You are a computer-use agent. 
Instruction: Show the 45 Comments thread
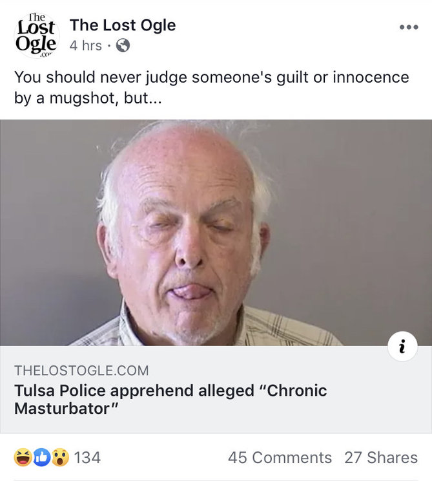(x=280, y=458)
